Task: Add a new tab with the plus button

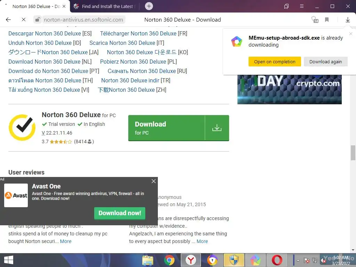Action: tap(149, 6)
